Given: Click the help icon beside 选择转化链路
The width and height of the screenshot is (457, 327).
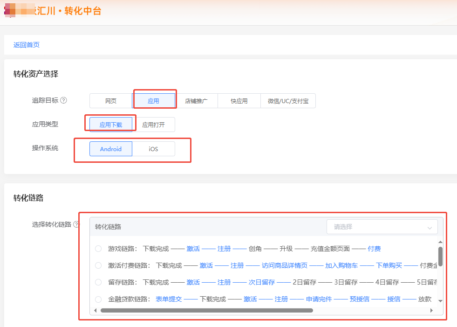Looking at the screenshot, I should coord(76,224).
